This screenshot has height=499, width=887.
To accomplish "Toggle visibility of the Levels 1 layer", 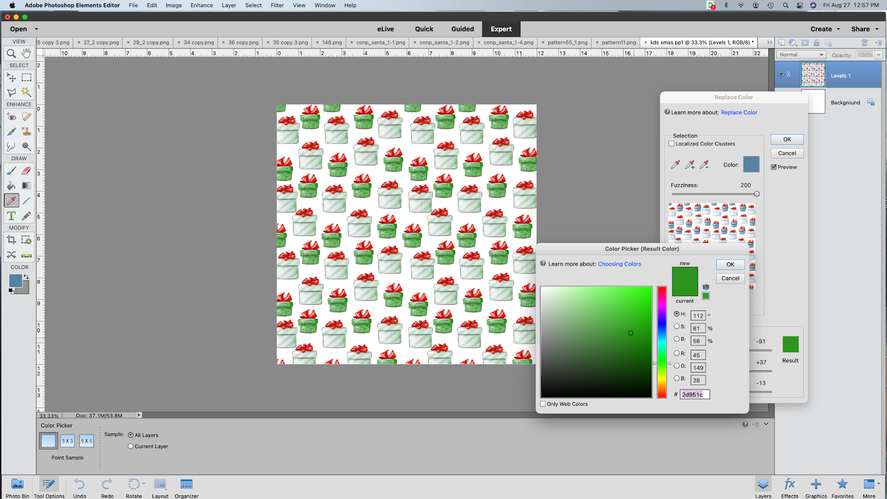I will click(x=781, y=75).
